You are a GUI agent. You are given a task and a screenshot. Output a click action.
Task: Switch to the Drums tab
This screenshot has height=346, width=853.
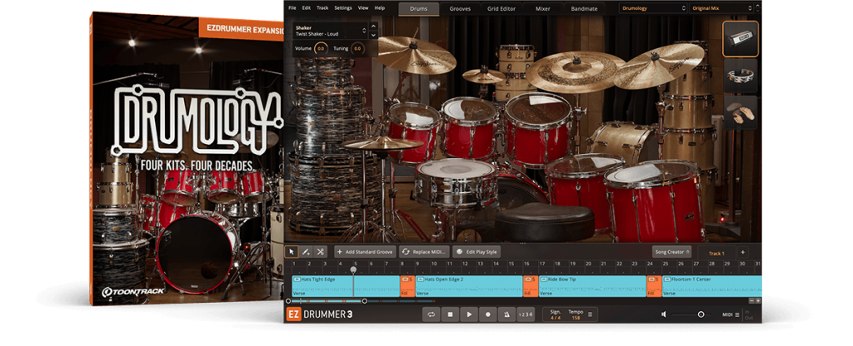[419, 8]
